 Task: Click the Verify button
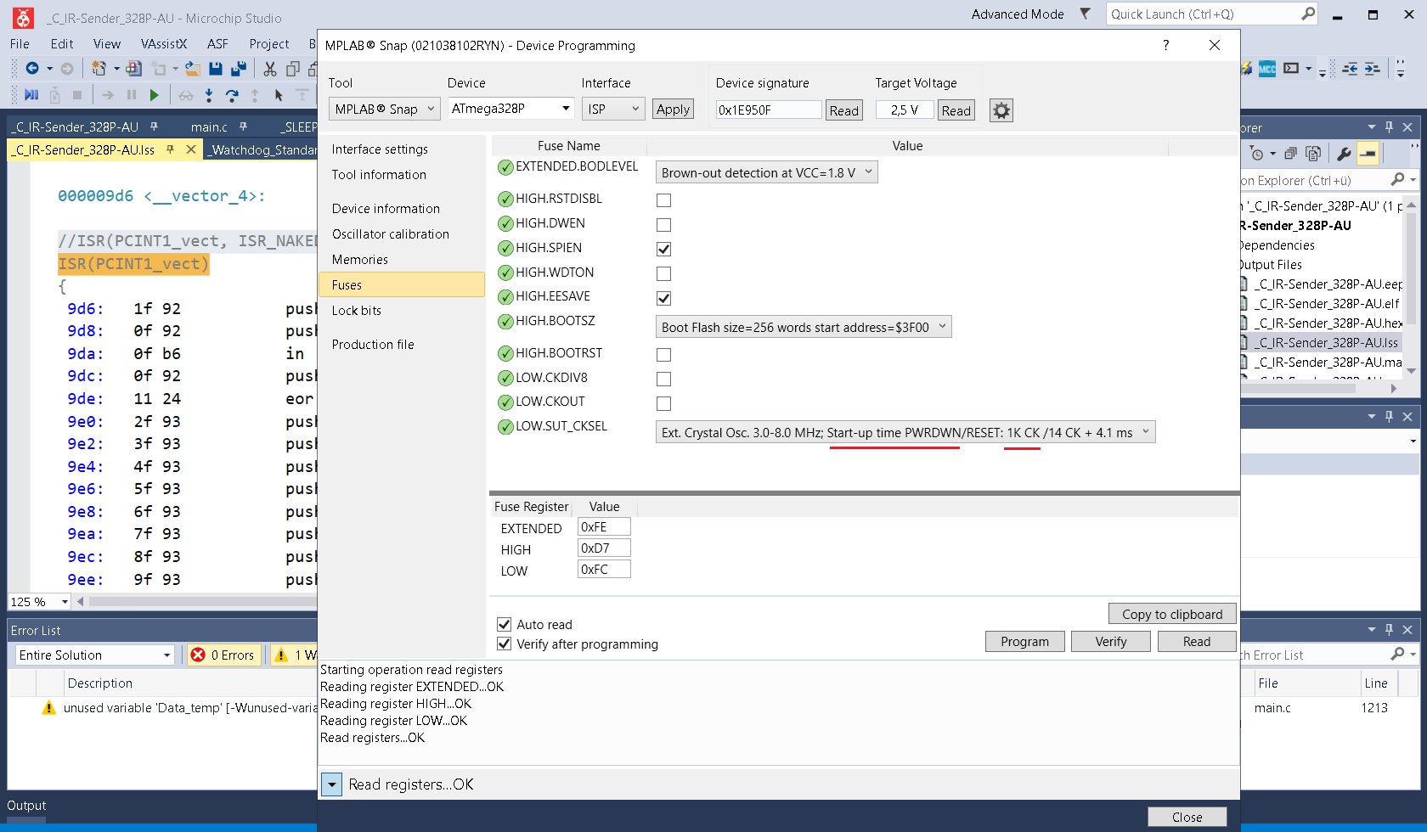coord(1111,642)
